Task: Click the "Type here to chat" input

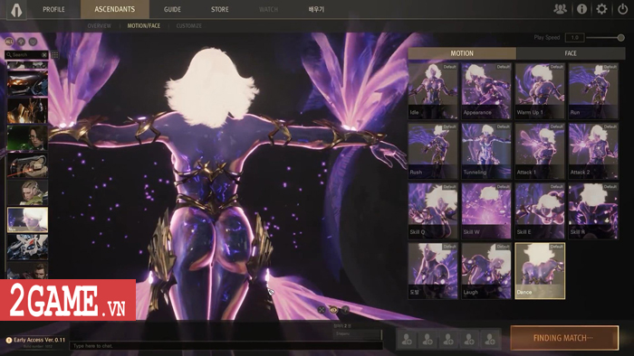Action: (226, 345)
